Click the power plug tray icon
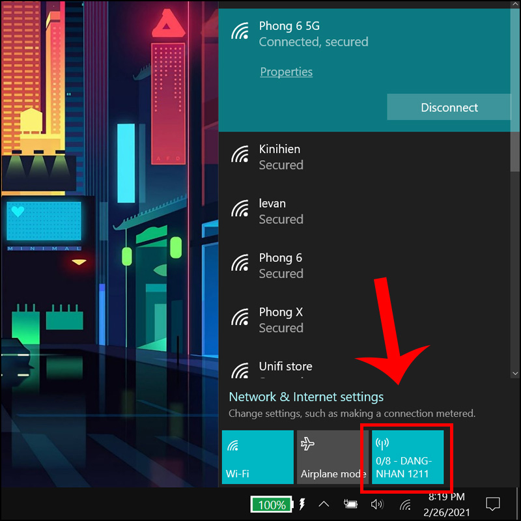This screenshot has width=521, height=521. point(350,504)
